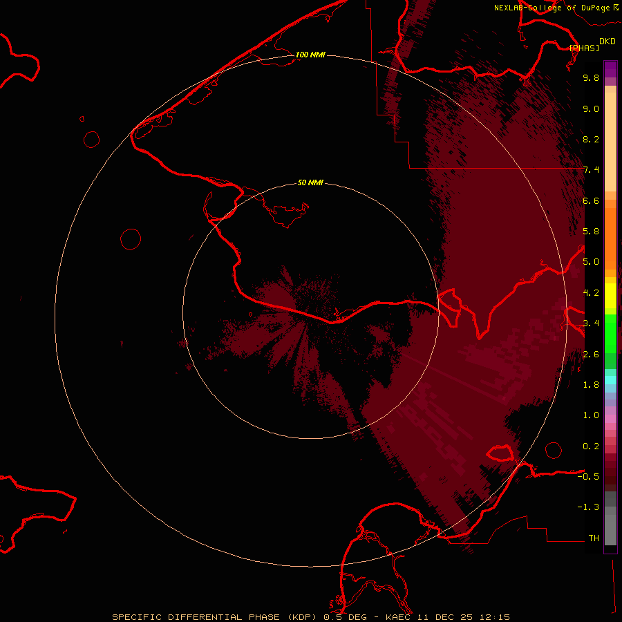Click the 12:15 time stamp in the footer
This screenshot has height=622, width=622.
[x=494, y=617]
